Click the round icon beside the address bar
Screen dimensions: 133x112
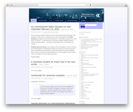(x=90, y=5)
